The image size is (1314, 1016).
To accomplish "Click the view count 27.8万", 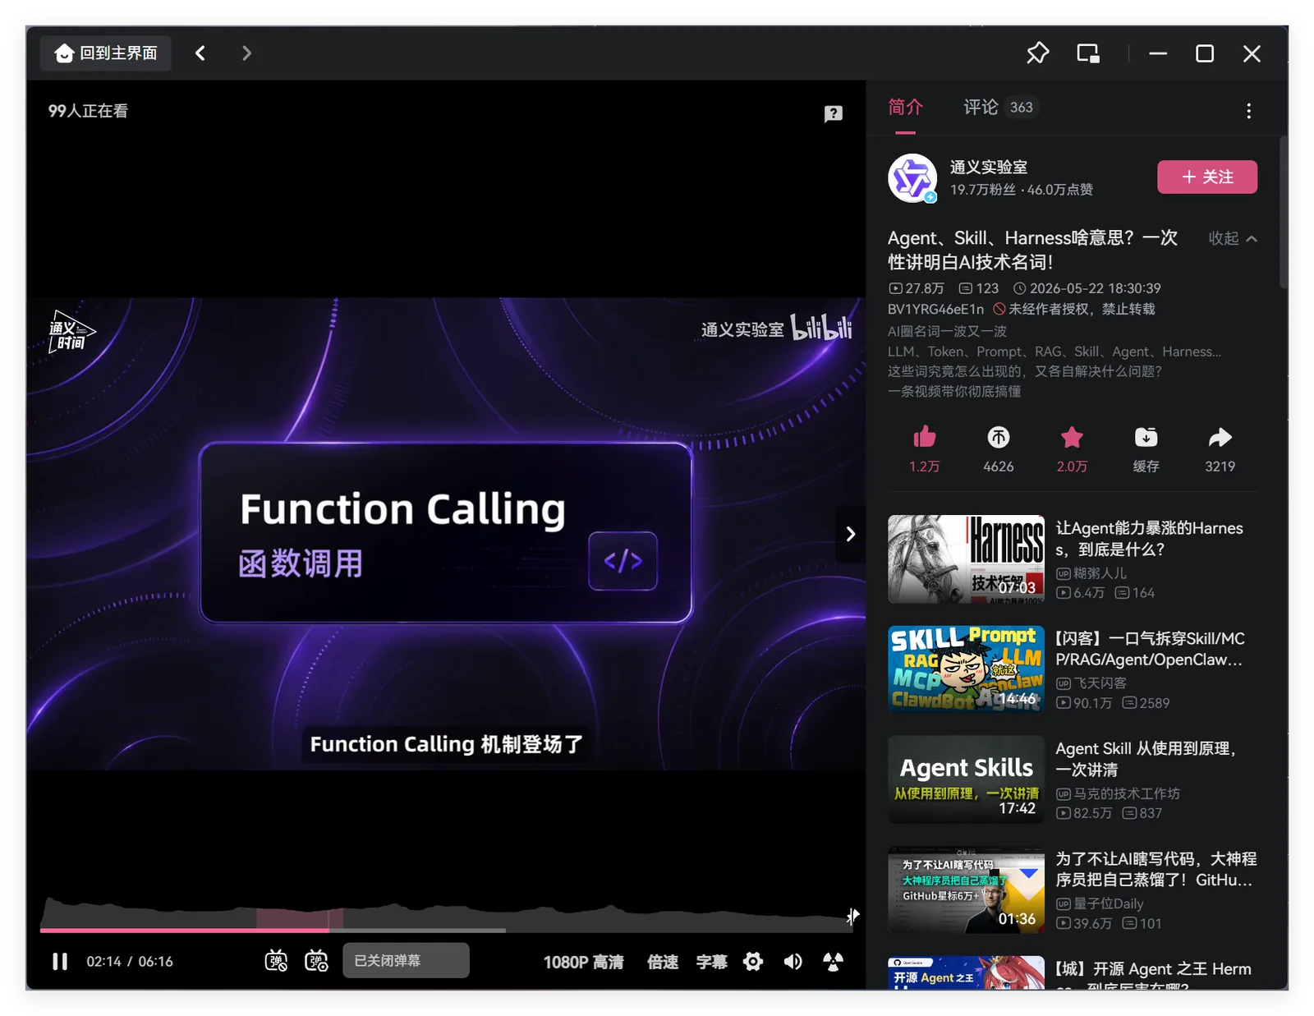I will click(917, 288).
